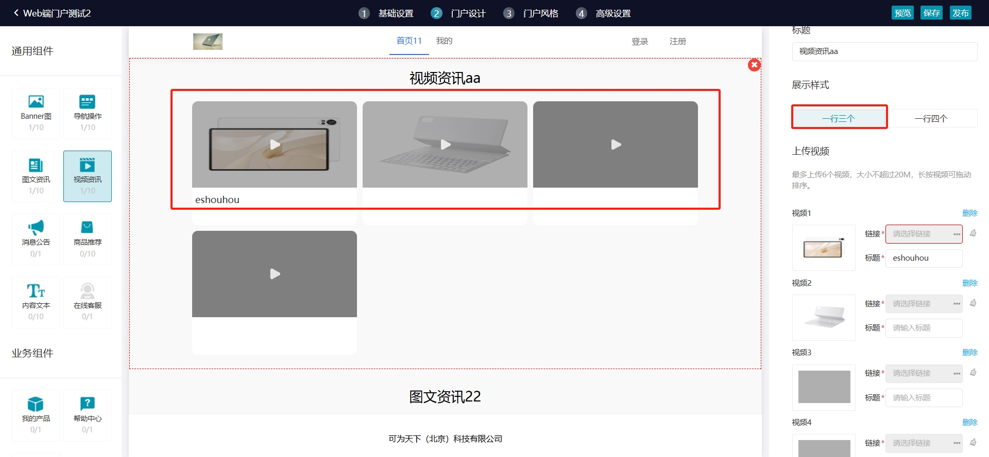The image size is (989, 457).
Task: Click the lock icon beside 视频3 link
Action: pos(973,373)
